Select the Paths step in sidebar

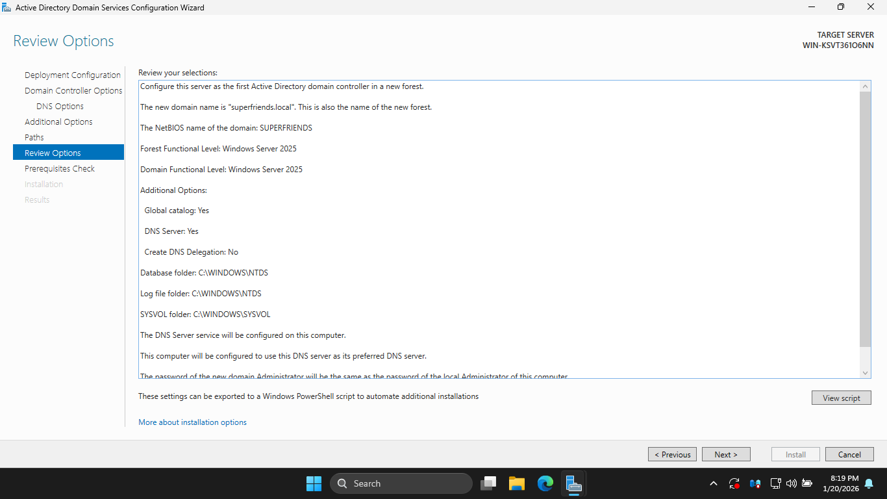click(34, 138)
